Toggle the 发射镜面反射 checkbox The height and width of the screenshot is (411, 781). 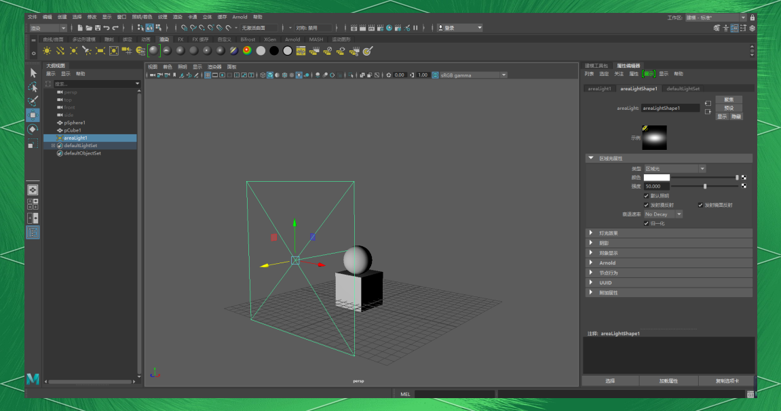click(x=700, y=205)
